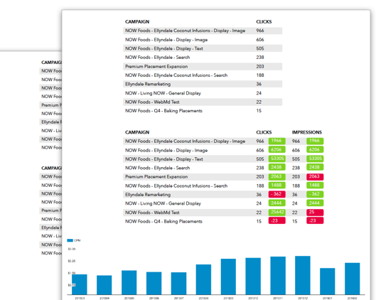
Task: Click the green 2444 badge in Clicks column
Action: (x=276, y=203)
